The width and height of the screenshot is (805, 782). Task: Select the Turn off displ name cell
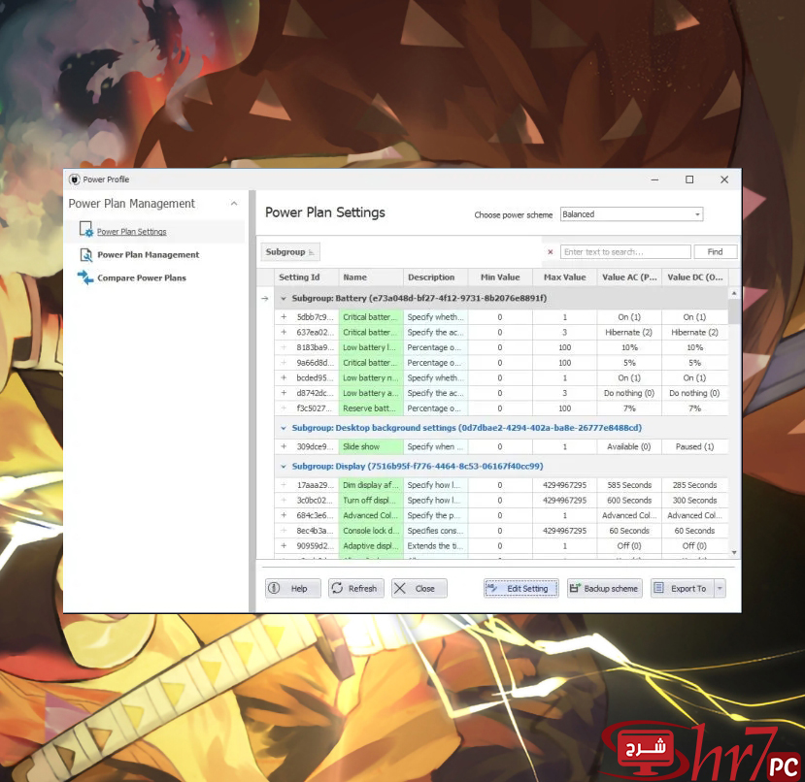[371, 501]
